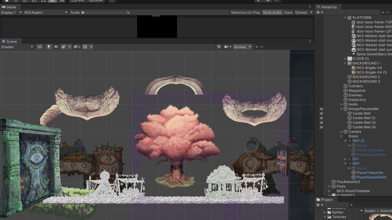This screenshot has height=220, width=392.
Task: Toggle visibility of the Castle Wall row
Action: [321, 113]
